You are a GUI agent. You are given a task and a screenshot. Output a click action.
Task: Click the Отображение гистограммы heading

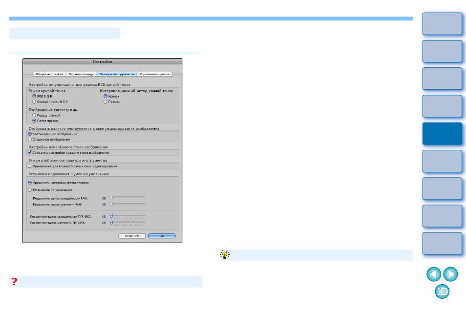pyautogui.click(x=53, y=110)
